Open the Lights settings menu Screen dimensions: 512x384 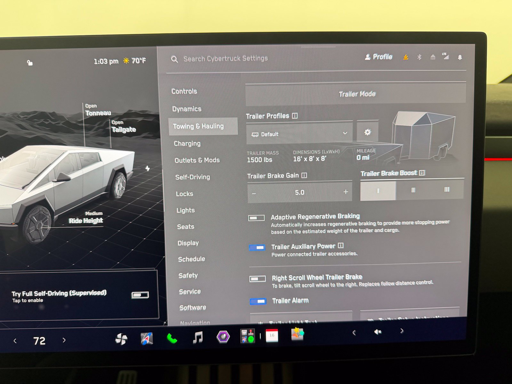[x=186, y=210]
